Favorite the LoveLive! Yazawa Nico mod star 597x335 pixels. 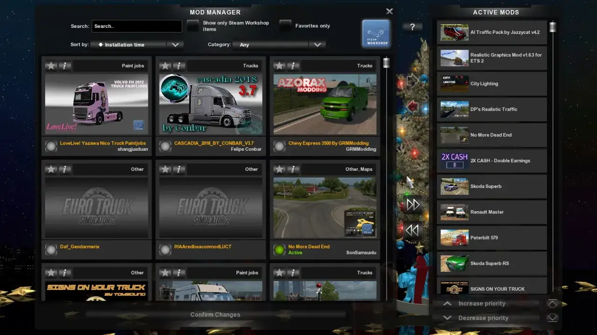point(51,66)
